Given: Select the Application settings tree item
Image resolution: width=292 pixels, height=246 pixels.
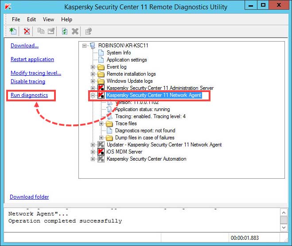Looking at the screenshot, I should 127,60.
